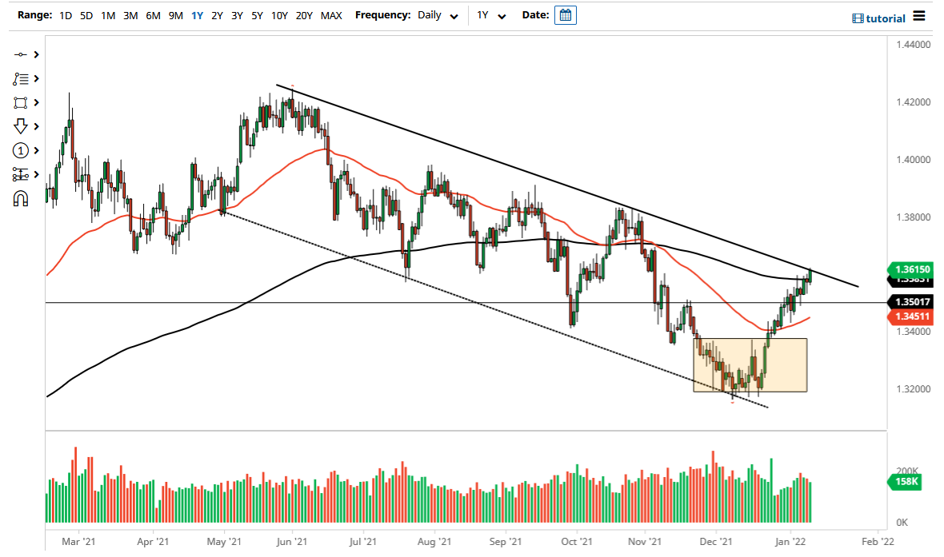
Task: Expand the trendline tool options chevron
Action: point(35,55)
